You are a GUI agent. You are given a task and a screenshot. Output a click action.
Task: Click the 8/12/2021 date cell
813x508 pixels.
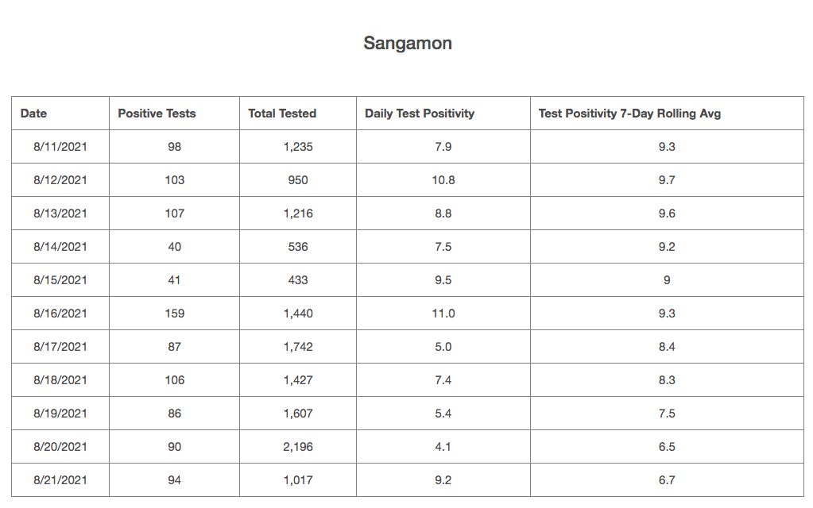coord(60,180)
